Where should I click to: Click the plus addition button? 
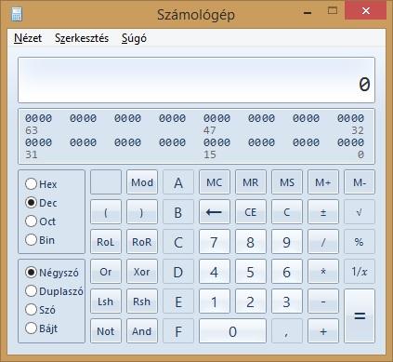[323, 331]
